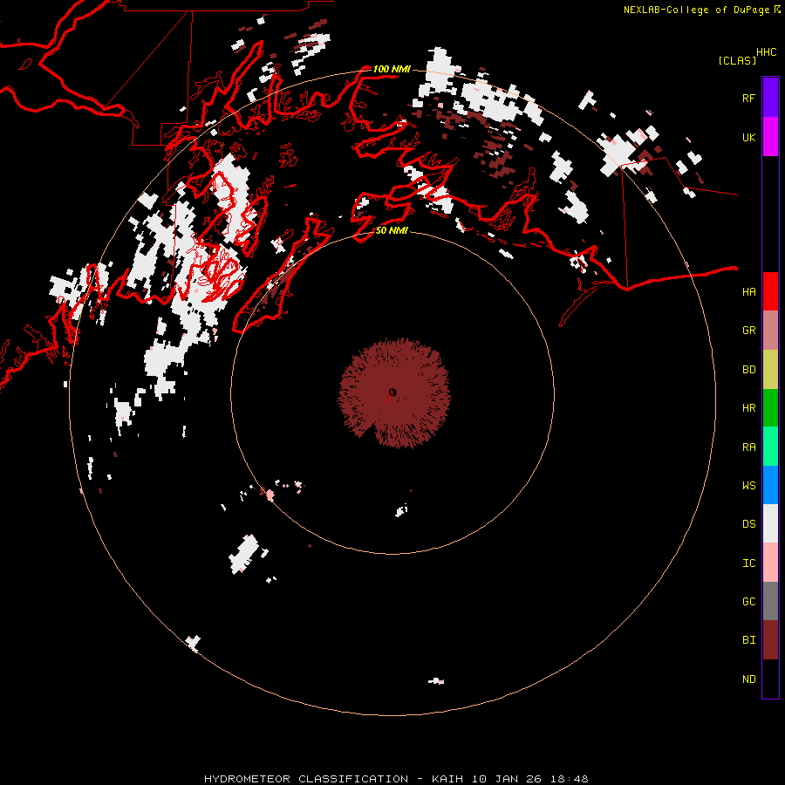Click the HA legend label

tap(748, 292)
